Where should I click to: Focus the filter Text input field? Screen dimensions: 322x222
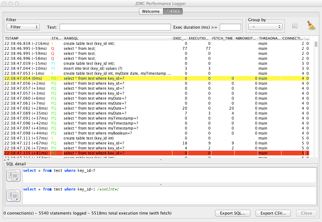click(115, 27)
